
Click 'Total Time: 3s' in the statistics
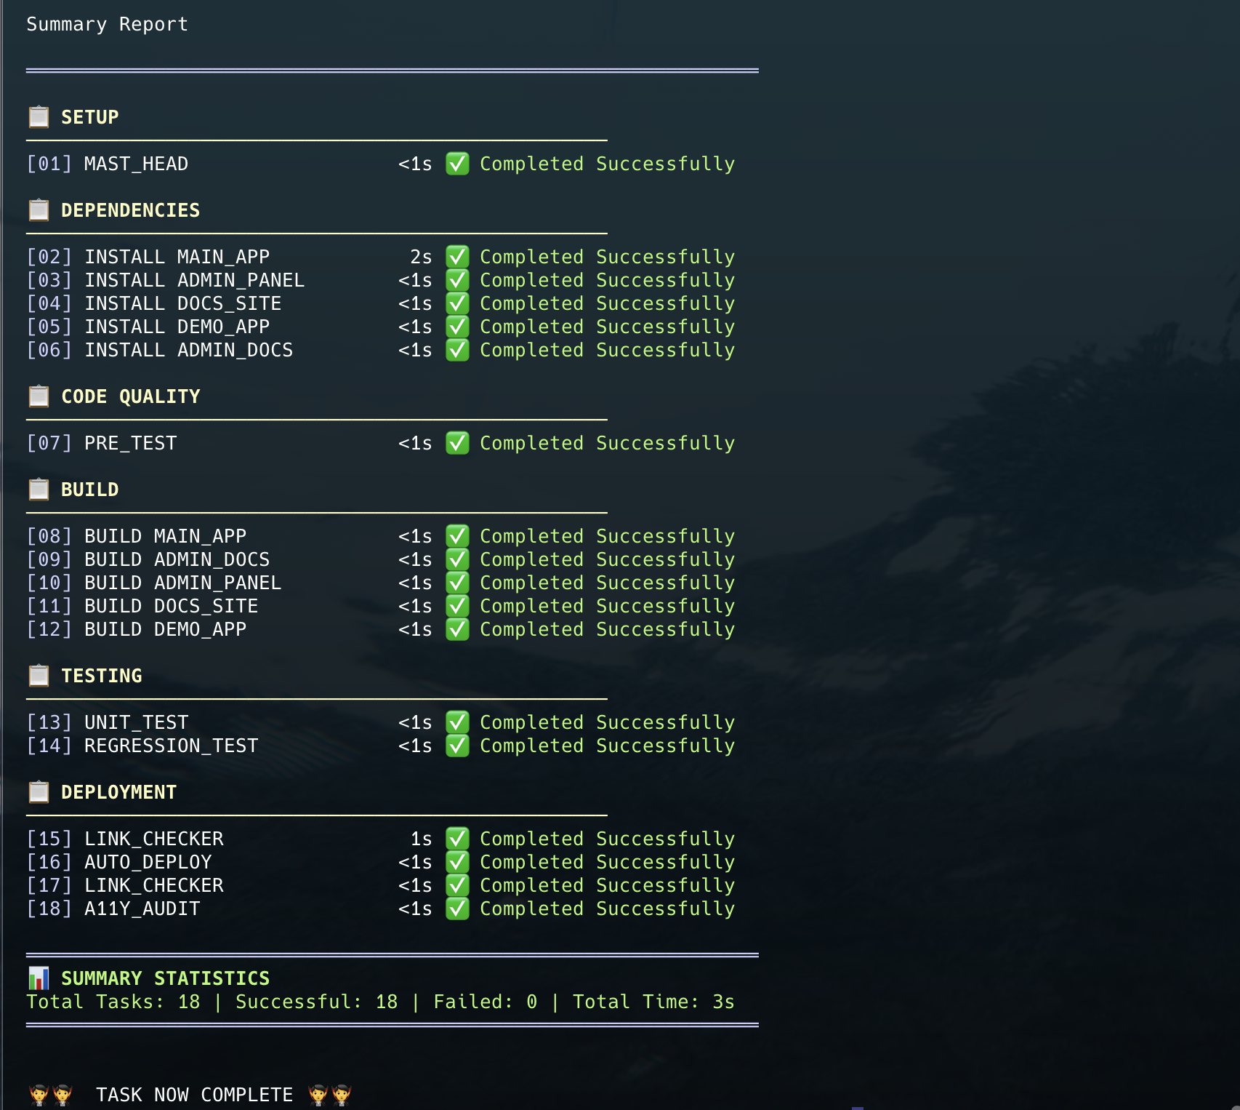coord(654,1002)
